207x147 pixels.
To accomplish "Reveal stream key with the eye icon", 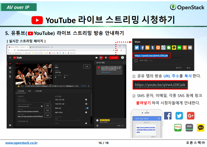I will [42, 106].
